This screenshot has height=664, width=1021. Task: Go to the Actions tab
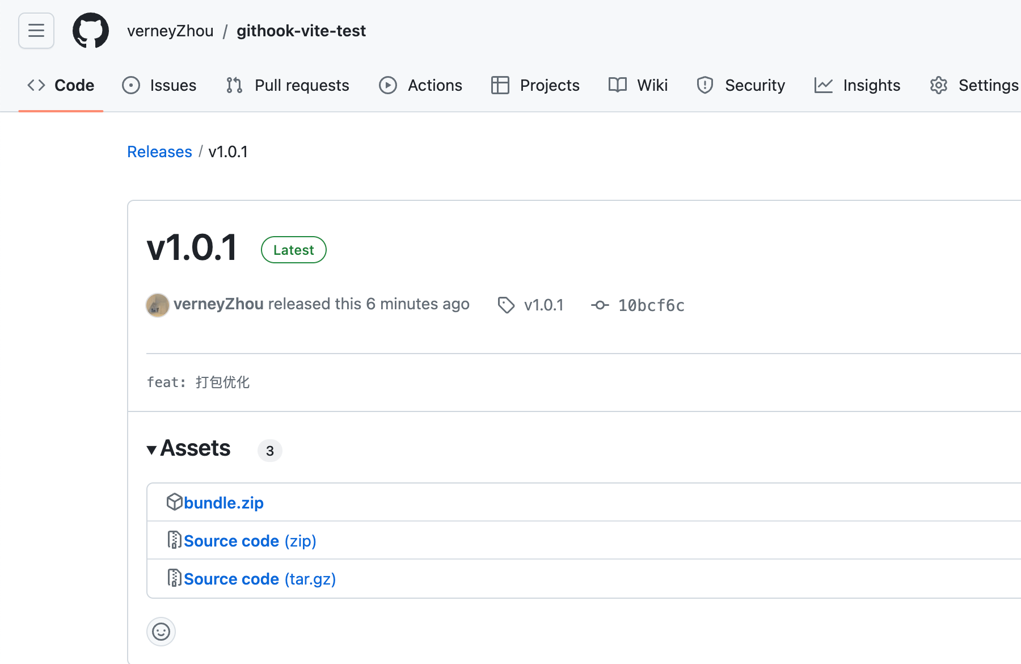tap(420, 85)
